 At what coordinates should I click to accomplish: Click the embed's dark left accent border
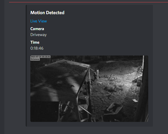[26, 66]
